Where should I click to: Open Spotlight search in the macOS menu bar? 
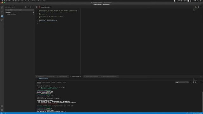(x=198, y=1)
